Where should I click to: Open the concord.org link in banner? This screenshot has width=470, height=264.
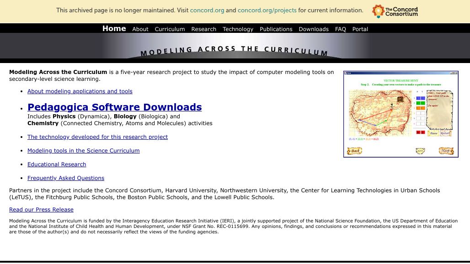point(207,10)
